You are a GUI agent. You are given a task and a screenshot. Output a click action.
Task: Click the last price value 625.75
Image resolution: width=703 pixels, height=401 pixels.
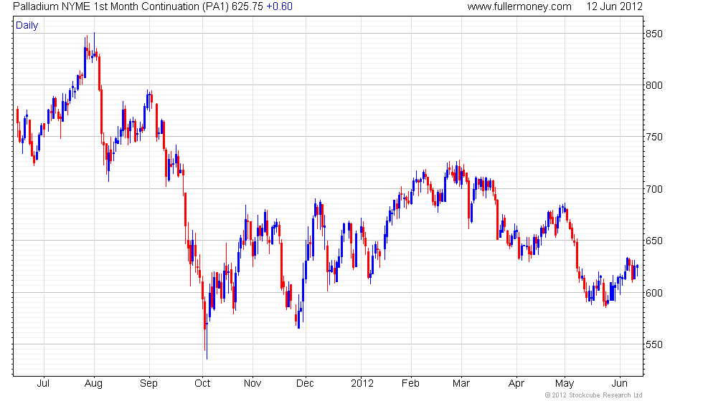tap(247, 6)
